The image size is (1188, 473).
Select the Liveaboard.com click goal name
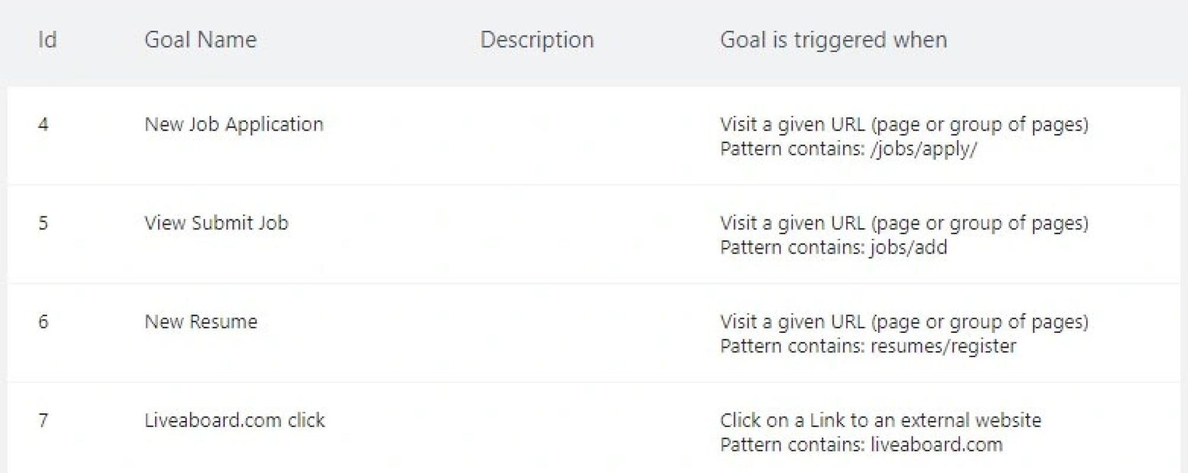click(235, 420)
